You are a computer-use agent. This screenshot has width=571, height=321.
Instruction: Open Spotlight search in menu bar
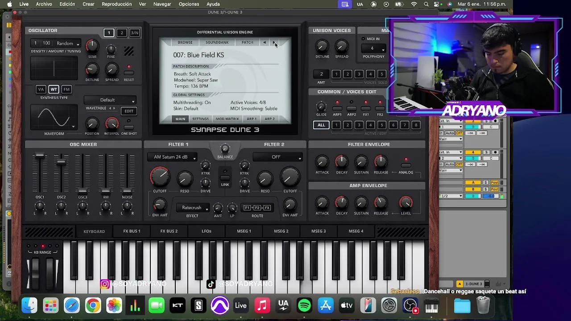coord(426,4)
